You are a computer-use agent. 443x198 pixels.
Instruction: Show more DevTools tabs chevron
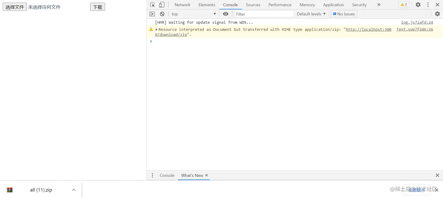point(379,5)
